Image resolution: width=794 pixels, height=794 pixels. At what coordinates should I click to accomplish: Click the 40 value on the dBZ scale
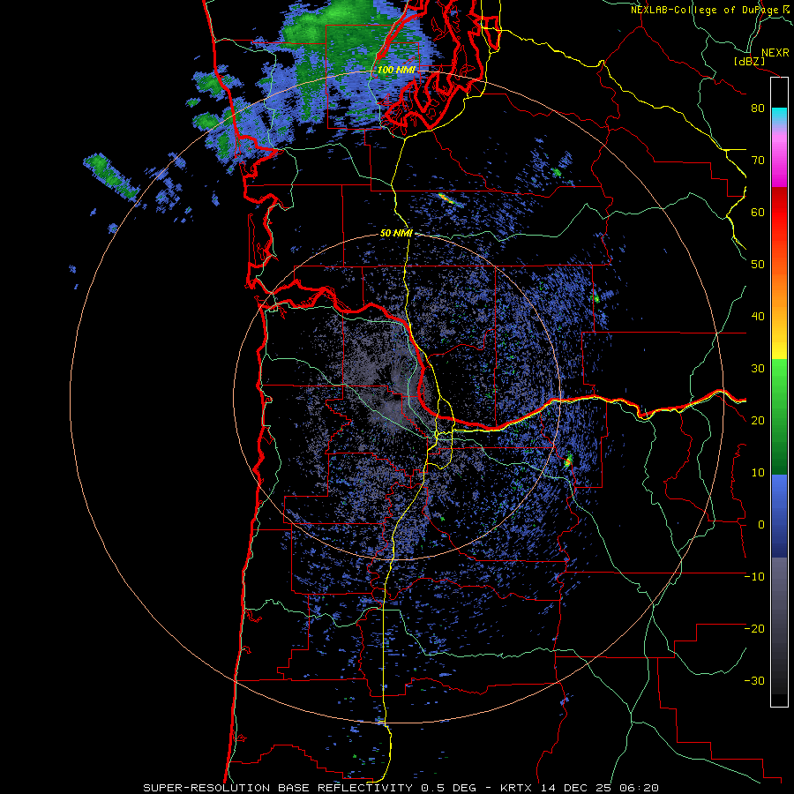point(758,317)
